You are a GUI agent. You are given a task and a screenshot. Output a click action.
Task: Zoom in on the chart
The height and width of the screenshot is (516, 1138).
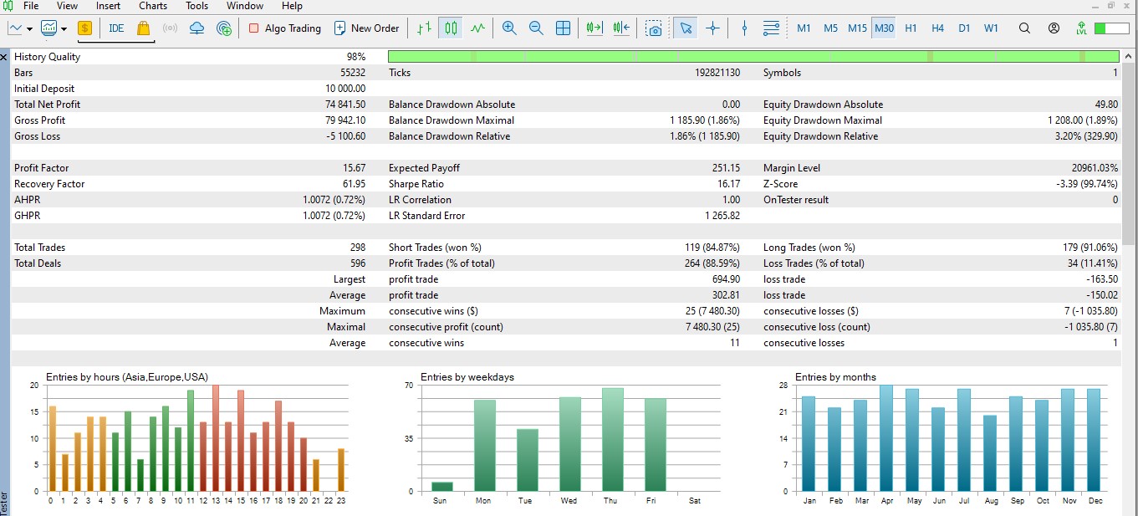click(509, 28)
